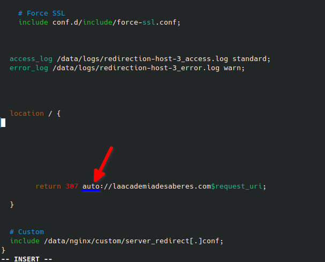The width and height of the screenshot is (325, 262).
Task: Click the 'return' keyword
Action: 48,186
